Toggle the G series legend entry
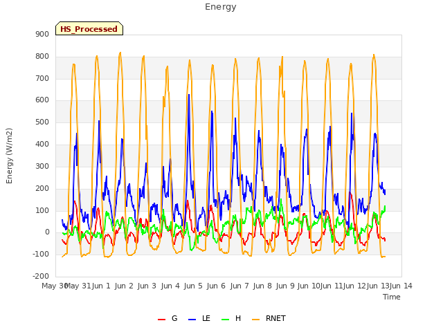 pos(168,318)
